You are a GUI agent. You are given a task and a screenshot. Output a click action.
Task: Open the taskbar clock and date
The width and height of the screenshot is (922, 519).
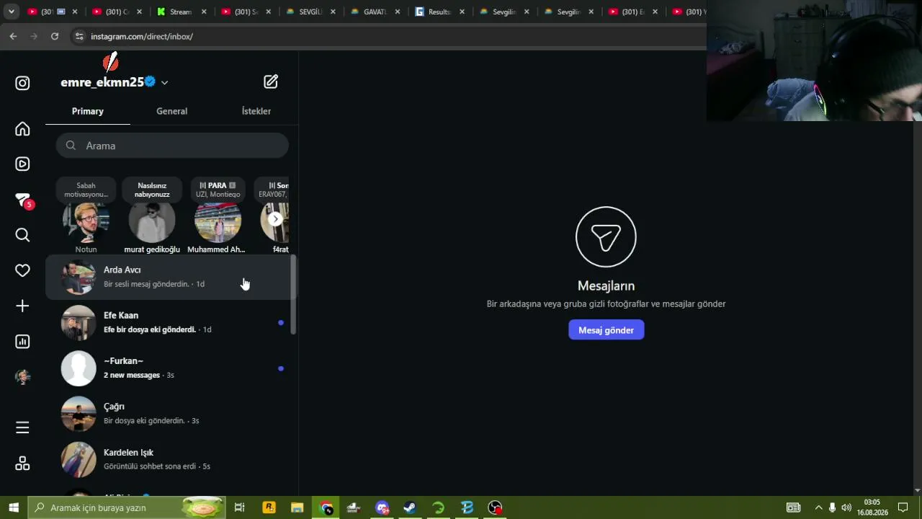[872, 507]
